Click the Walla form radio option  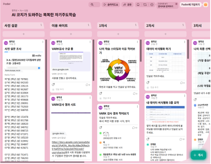click(39, 68)
